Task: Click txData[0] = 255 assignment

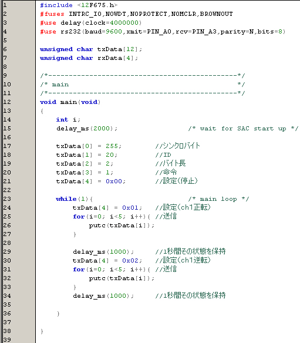Action: (89, 146)
